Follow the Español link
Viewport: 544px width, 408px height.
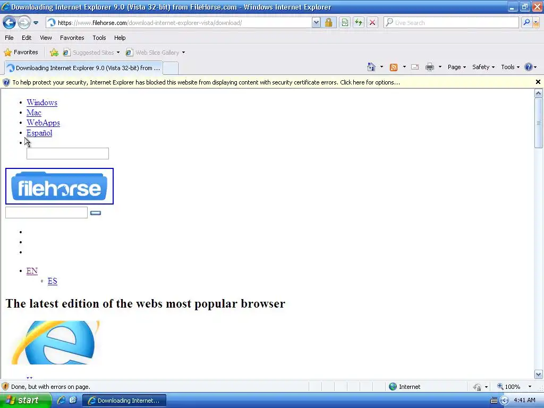[39, 133]
